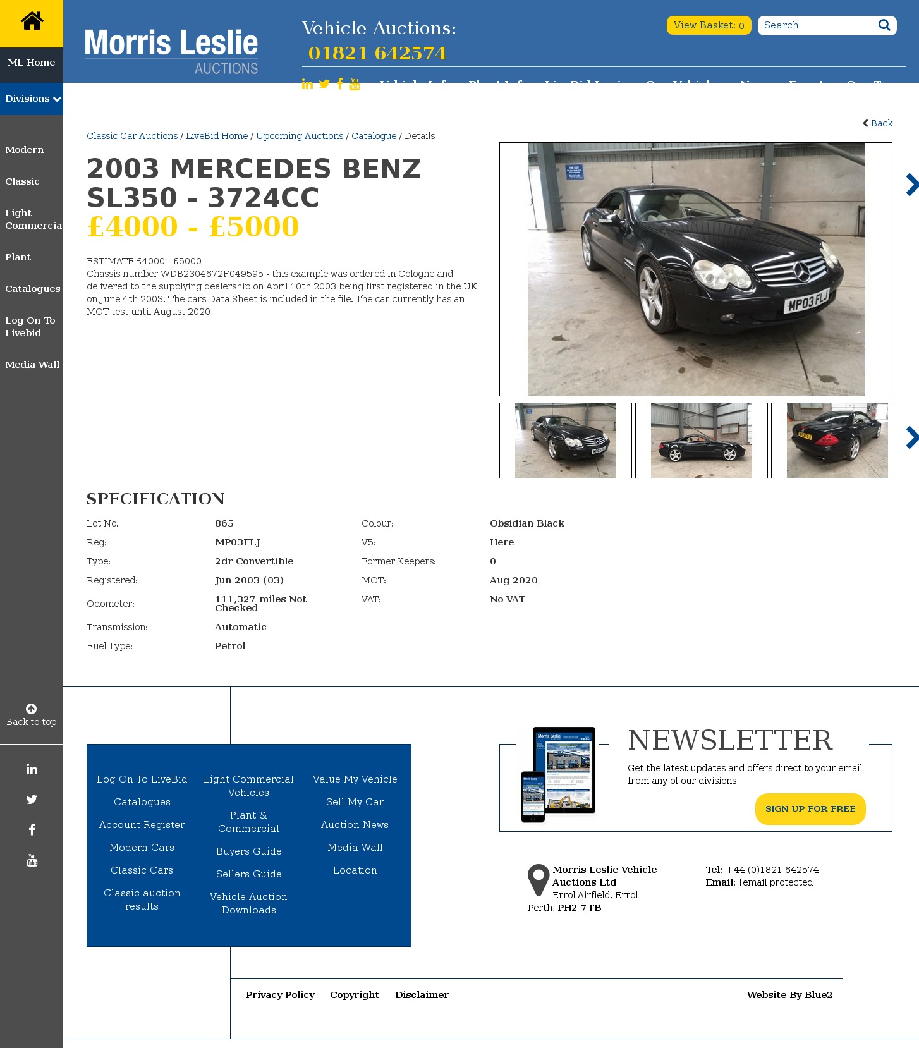Screen dimensions: 919x1048
Task: Open Location link
Action: [x=355, y=870]
